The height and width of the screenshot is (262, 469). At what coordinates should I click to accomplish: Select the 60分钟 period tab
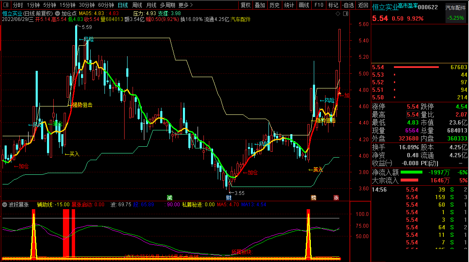point(106,5)
